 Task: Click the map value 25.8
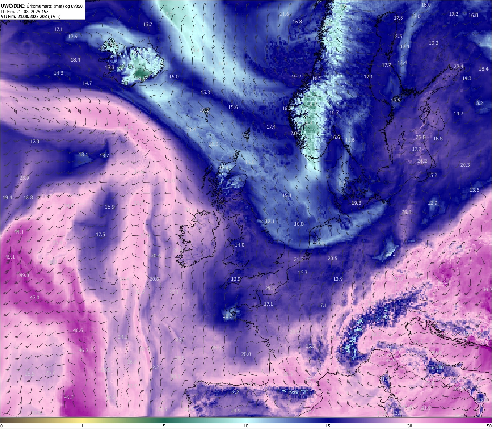(406, 212)
